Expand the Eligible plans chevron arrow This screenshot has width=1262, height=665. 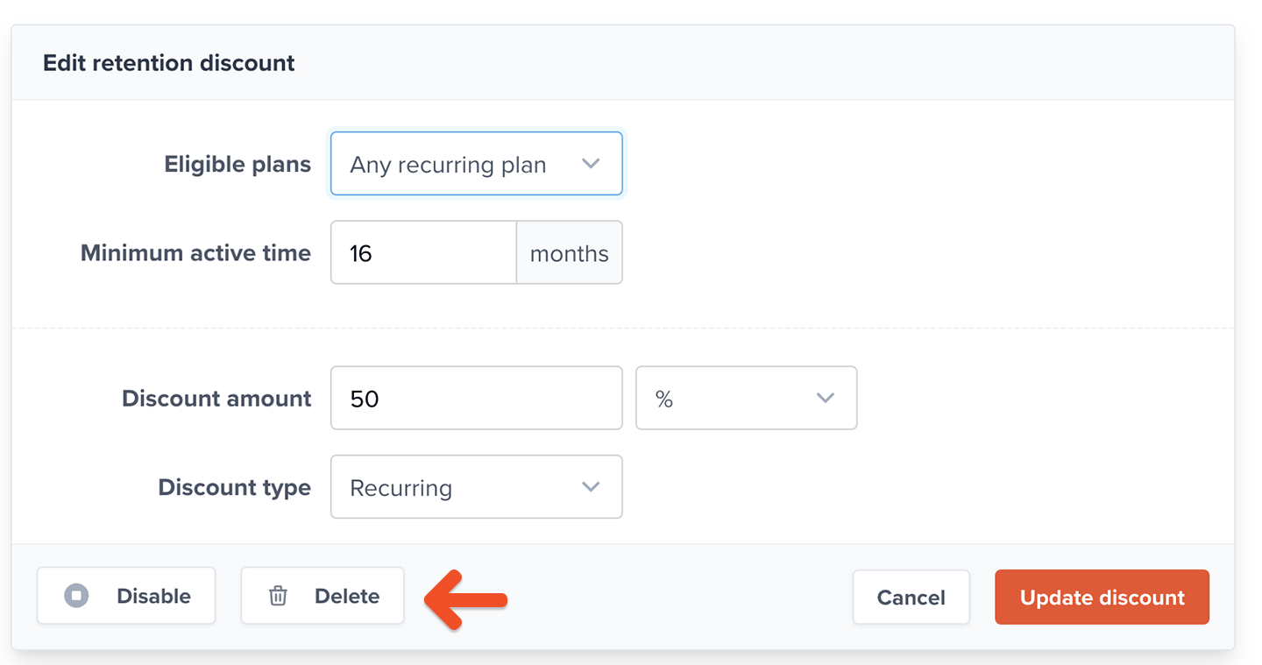point(591,164)
